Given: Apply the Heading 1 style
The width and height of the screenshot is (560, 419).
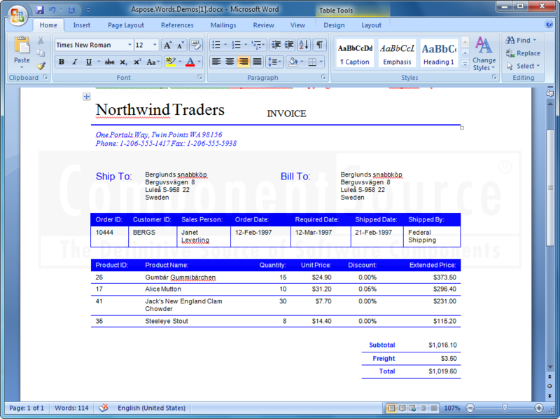Looking at the screenshot, I should 439,54.
